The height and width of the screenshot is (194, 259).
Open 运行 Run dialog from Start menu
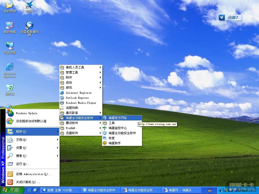coord(23,164)
